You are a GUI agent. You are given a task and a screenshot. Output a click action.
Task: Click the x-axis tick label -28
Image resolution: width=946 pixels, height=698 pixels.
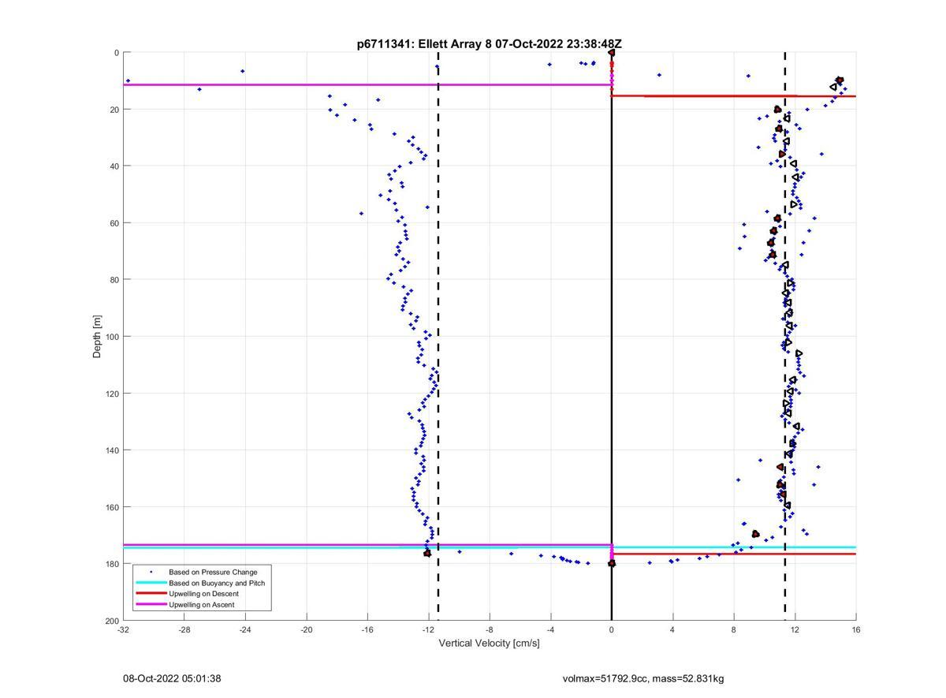coord(184,629)
